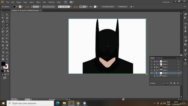The width and height of the screenshot is (188, 106).
Task: Expand Layer 5 contents
Action: [x=158, y=62]
